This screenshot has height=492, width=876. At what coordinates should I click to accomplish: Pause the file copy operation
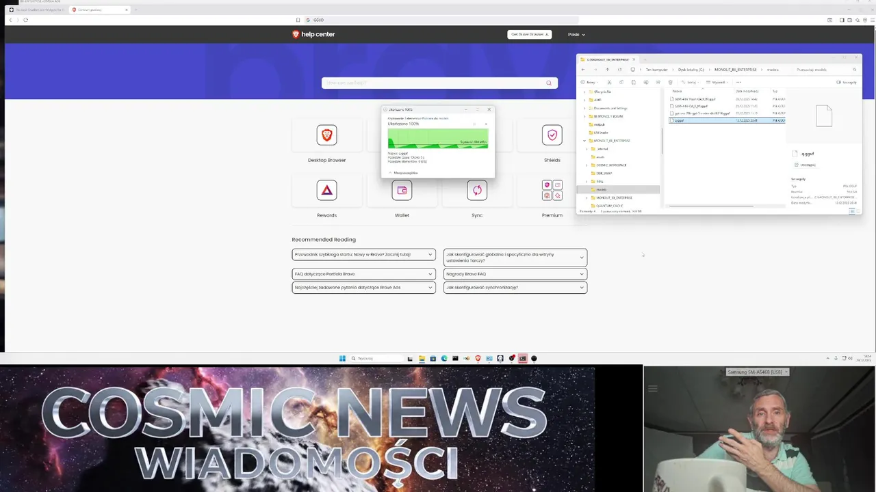coord(474,124)
